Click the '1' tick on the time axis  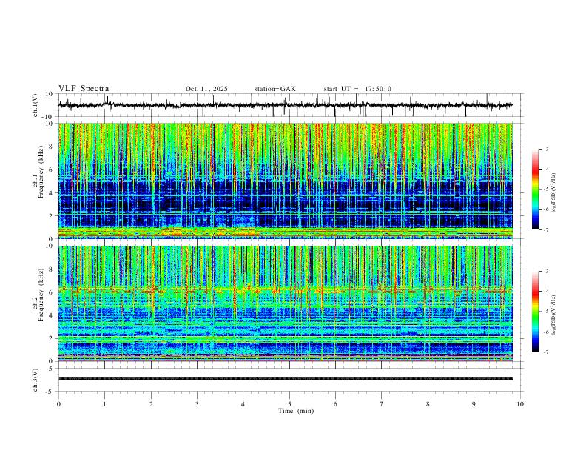[x=104, y=404]
